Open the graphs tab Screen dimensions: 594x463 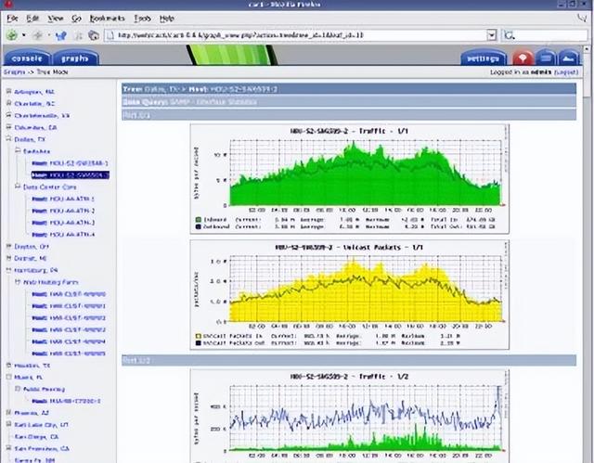(x=75, y=59)
